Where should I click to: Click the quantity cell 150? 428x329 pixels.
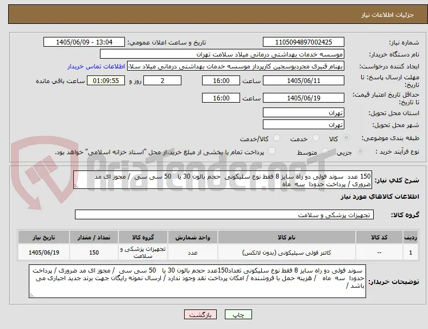94,252
